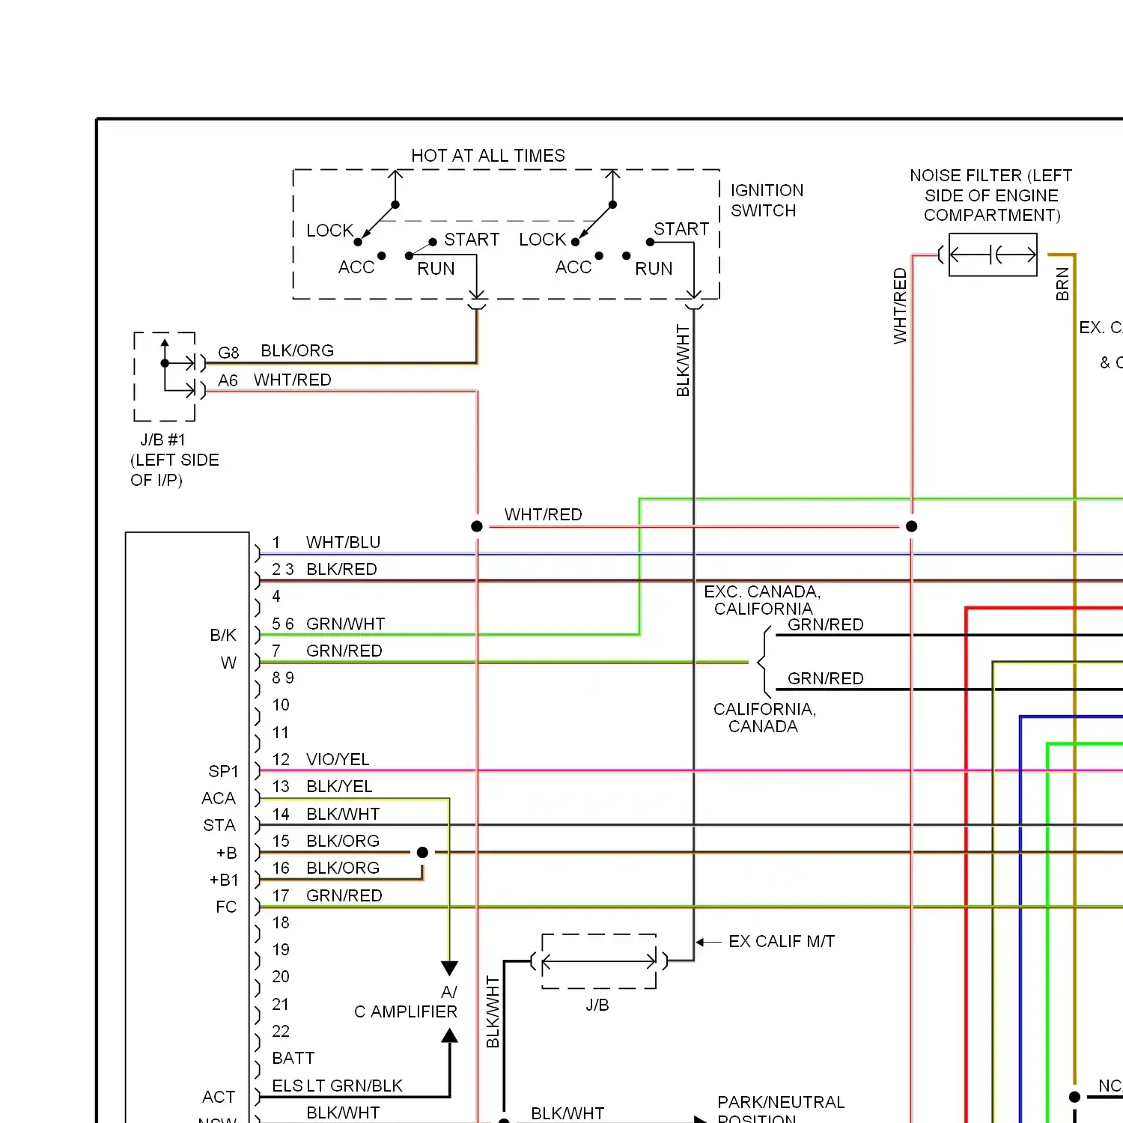Screen dimensions: 1123x1123
Task: Click the left ignition switch contact arm
Action: [x=378, y=222]
